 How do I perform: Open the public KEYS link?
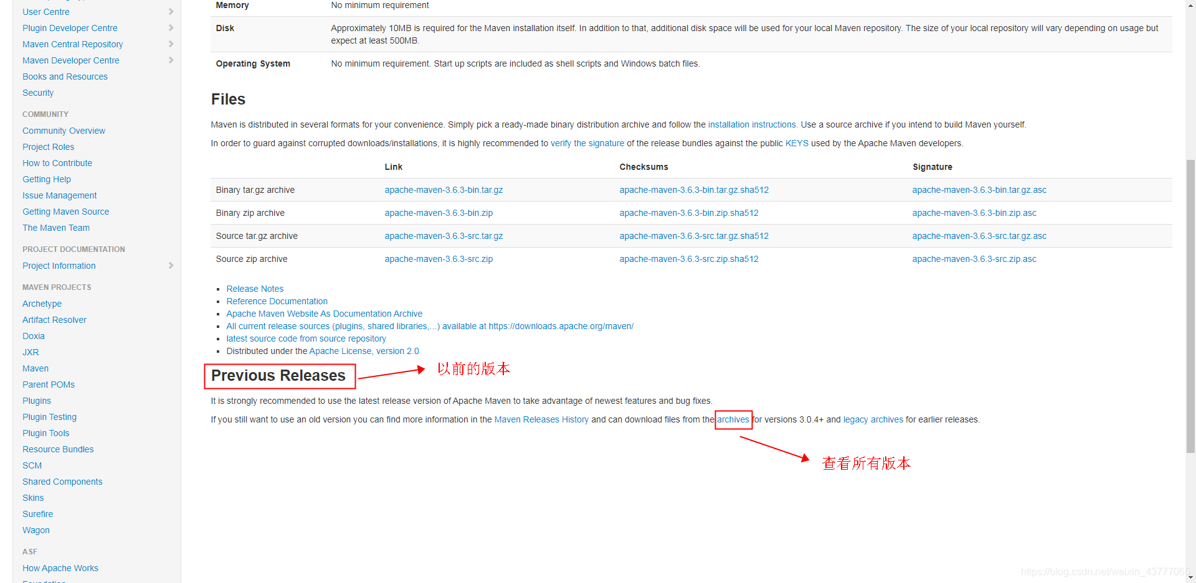click(797, 143)
